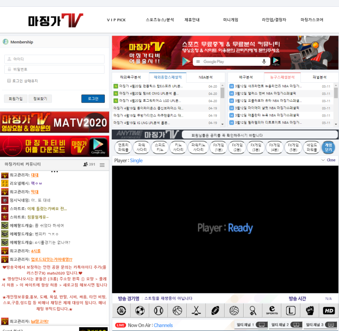Filter channels by volleyball icon
Viewport: 339px width, 331px height.
pyautogui.click(x=234, y=311)
